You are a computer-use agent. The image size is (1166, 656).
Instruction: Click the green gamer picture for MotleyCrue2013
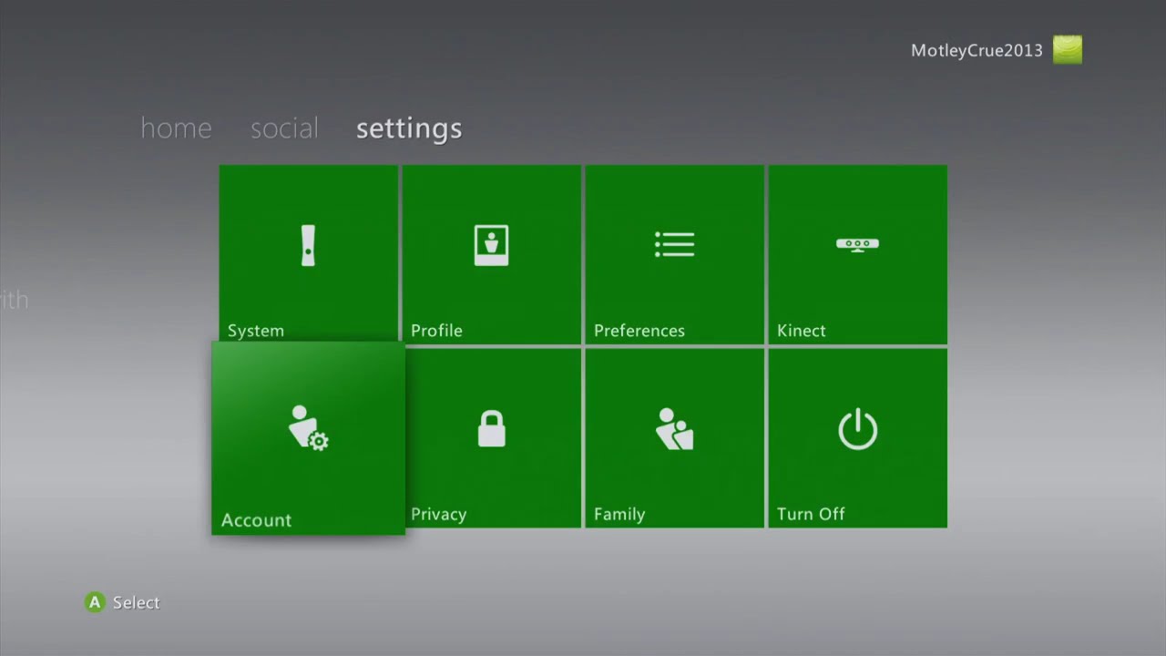click(1068, 50)
